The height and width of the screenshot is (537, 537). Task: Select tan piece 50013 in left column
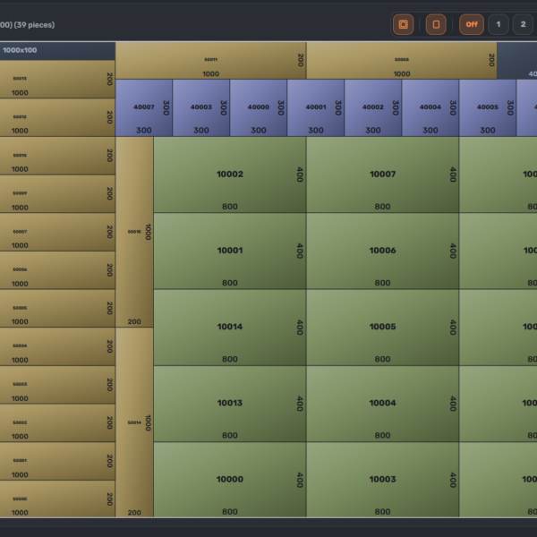57,79
